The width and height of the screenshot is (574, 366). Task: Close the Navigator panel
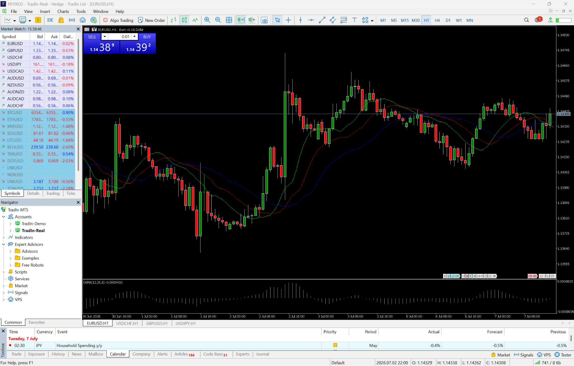(78, 202)
